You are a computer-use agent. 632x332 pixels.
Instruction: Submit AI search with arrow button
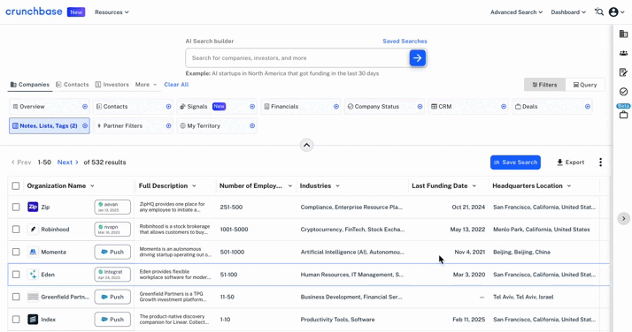(x=418, y=58)
